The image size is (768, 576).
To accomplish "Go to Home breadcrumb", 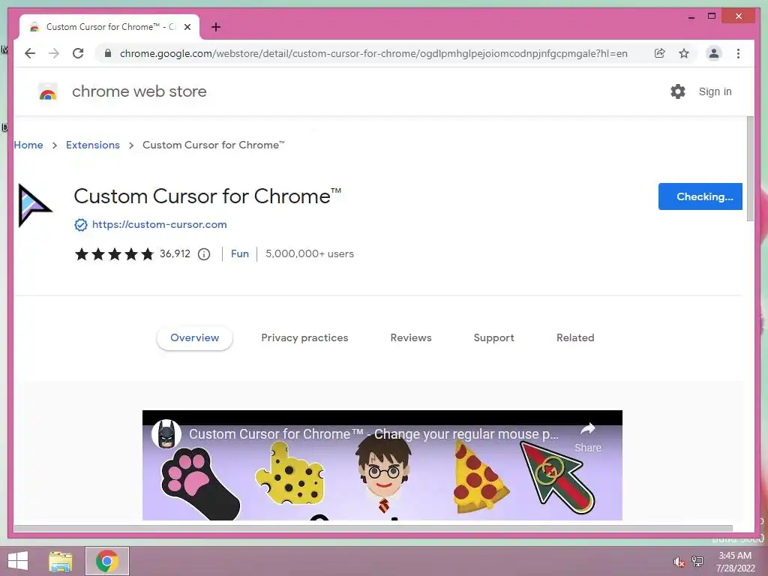I will [x=28, y=145].
